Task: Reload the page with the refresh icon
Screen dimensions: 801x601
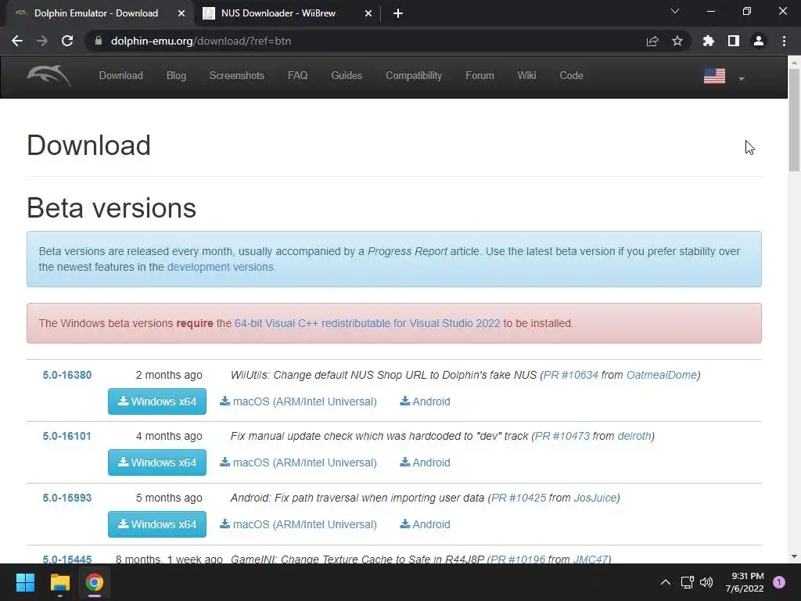Action: tap(67, 41)
